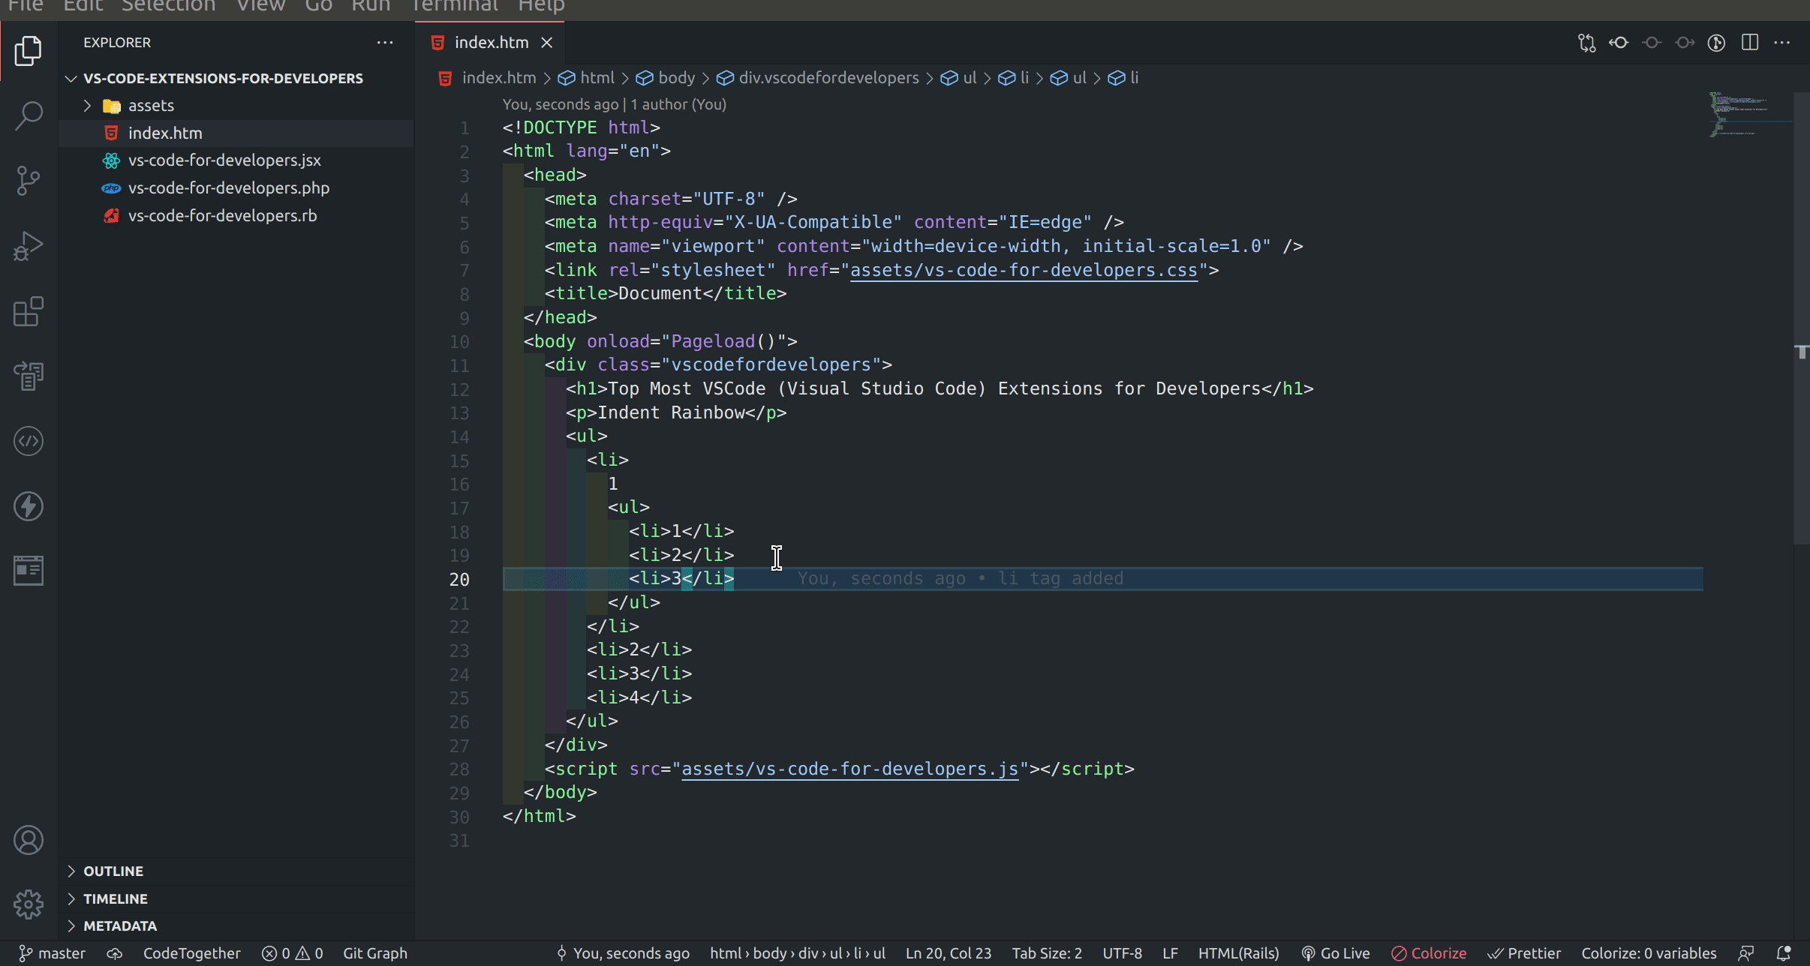The width and height of the screenshot is (1810, 966).
Task: Open the Accounts menu in activity bar
Action: 28,839
